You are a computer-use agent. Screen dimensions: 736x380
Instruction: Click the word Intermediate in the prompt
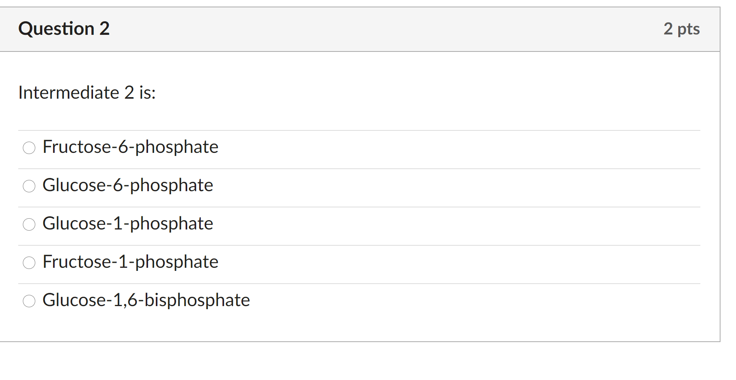pos(69,93)
